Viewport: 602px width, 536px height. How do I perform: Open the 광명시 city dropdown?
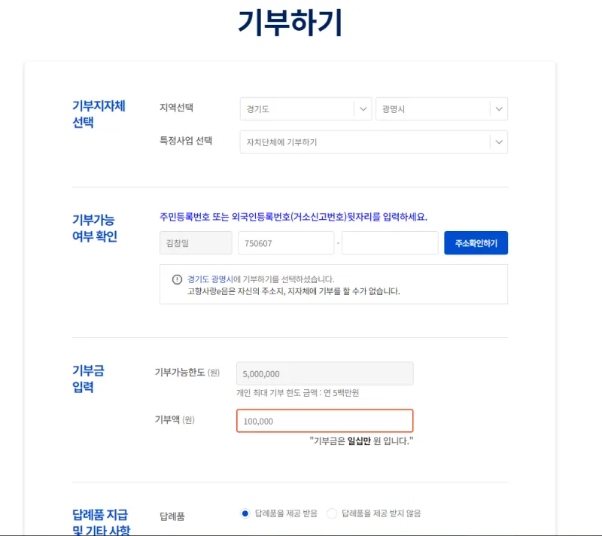click(x=441, y=109)
